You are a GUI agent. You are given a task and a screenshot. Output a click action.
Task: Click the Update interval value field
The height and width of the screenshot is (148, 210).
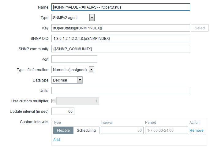point(63,112)
